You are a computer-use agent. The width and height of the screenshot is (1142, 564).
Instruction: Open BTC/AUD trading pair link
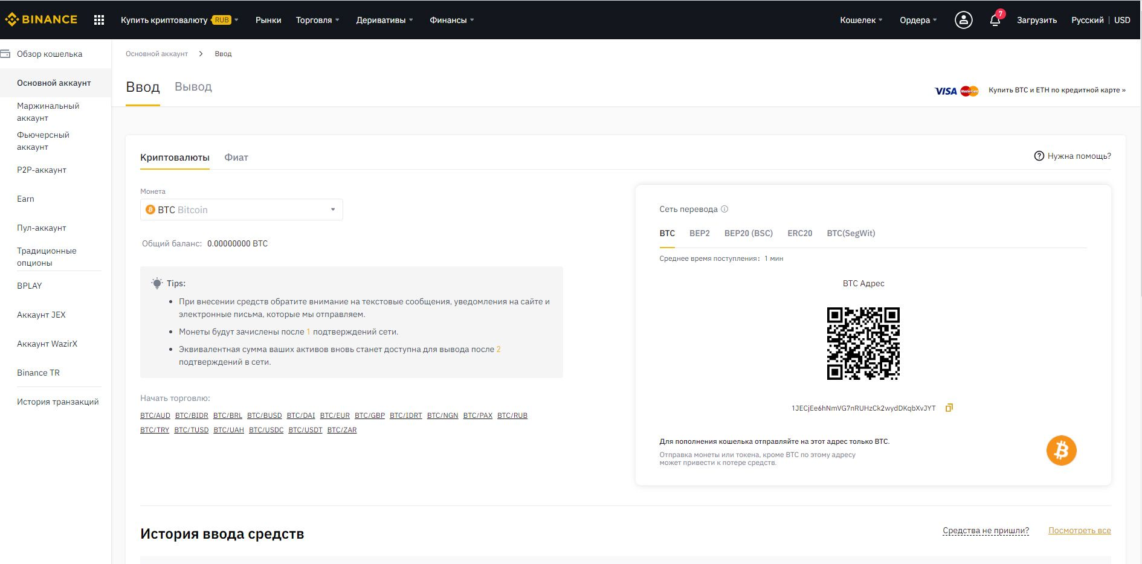tap(155, 415)
